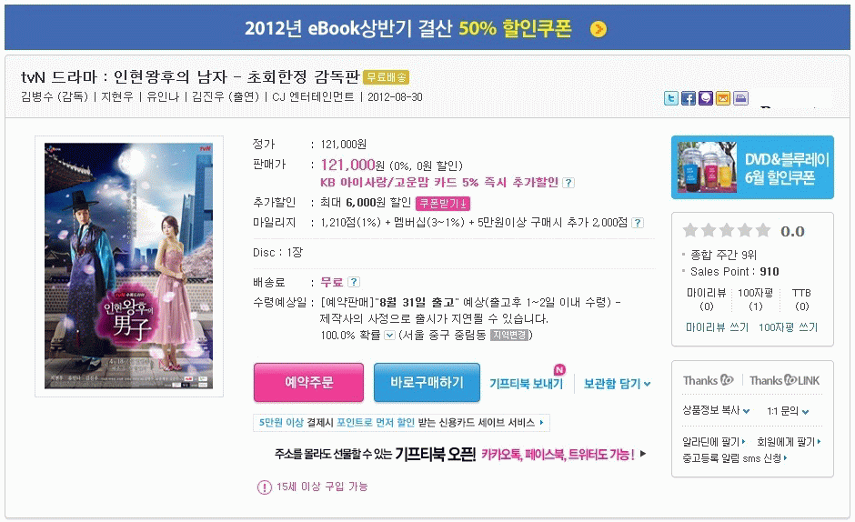Screen dimensions: 855x522
Task: Open help icon beside mileage points
Action: (638, 223)
